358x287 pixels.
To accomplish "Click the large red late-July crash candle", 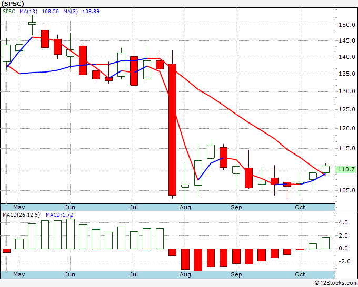I will pos(172,129).
